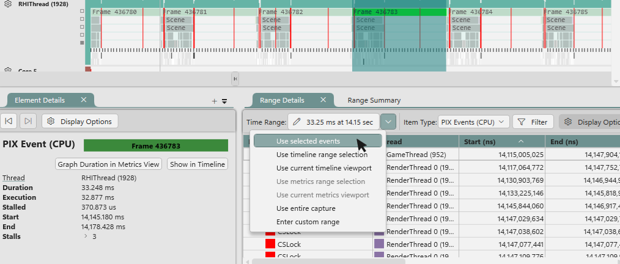The image size is (620, 264).
Task: Collapse the left pane with the splitter arrow
Action: point(235,79)
